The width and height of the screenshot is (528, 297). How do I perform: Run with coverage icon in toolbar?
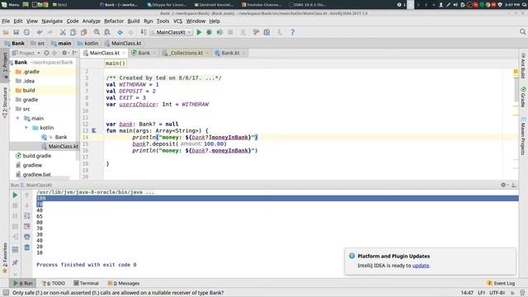(x=219, y=32)
